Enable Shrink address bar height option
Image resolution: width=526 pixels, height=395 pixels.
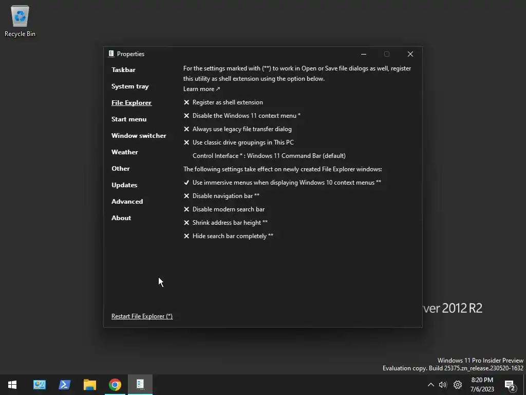coord(226,223)
